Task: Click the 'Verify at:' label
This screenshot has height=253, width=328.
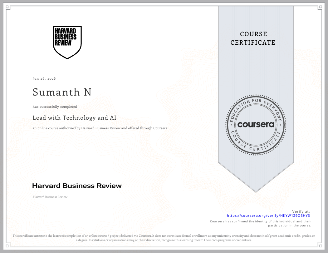Action: tap(301, 211)
